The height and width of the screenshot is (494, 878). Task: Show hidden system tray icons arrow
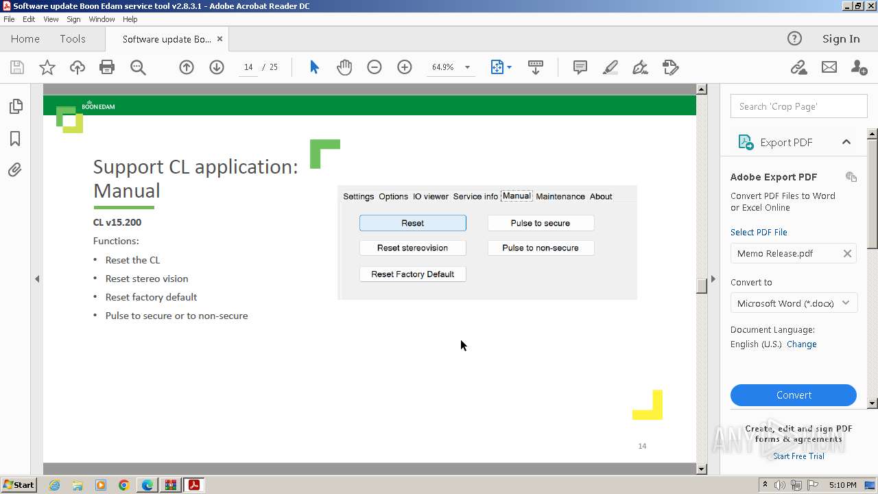[765, 485]
